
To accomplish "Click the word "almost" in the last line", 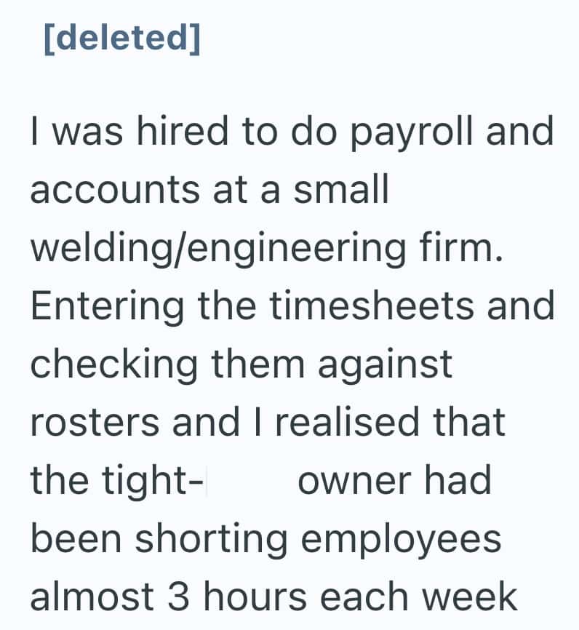I will (92, 597).
